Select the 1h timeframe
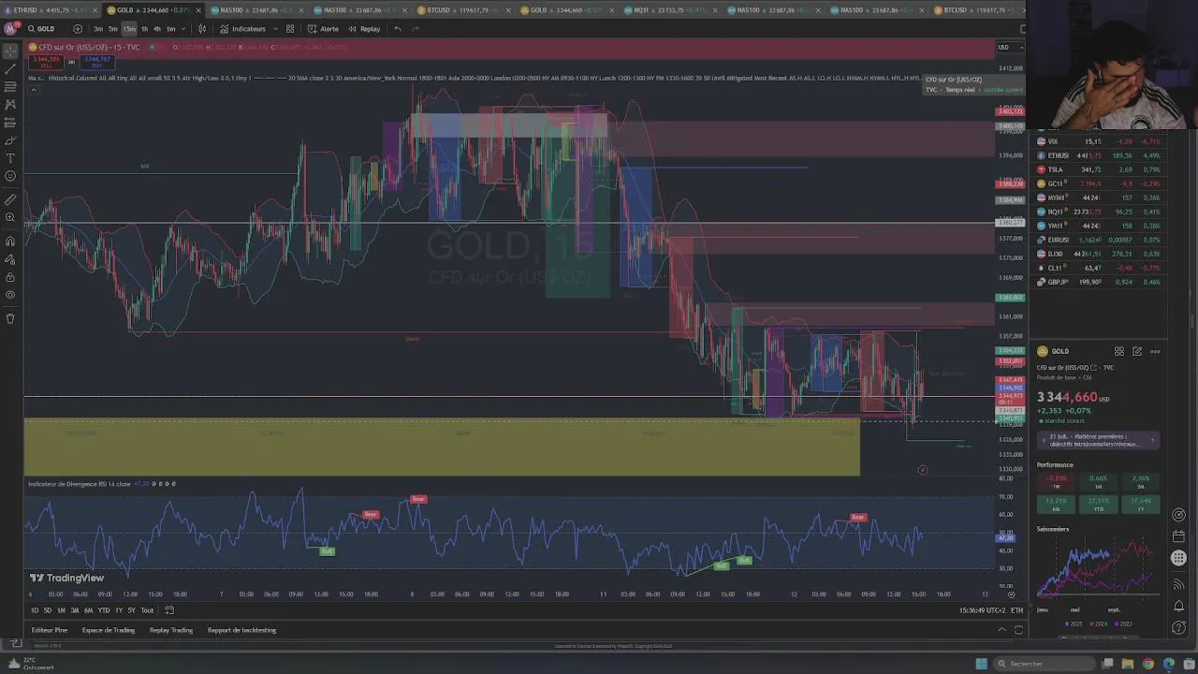The width and height of the screenshot is (1198, 674). [144, 29]
